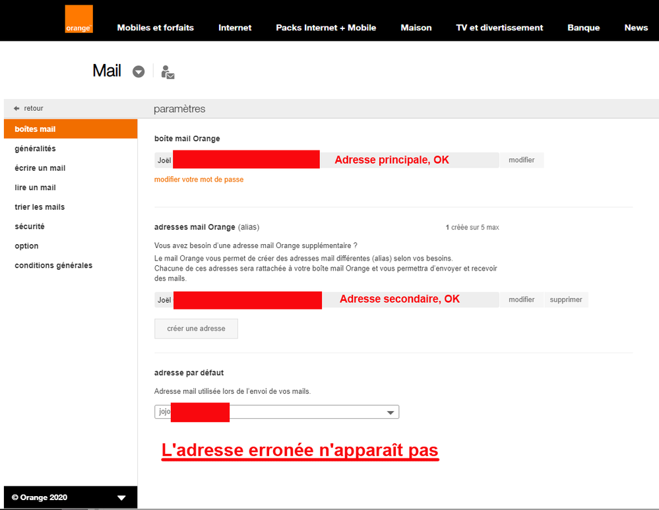Viewport: 659px width, 510px height.
Task: Click the Orange copyright expander arrow icon
Action: coord(121,497)
